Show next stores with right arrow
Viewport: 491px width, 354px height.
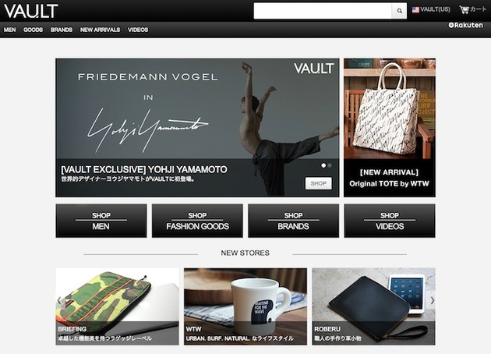(432, 300)
